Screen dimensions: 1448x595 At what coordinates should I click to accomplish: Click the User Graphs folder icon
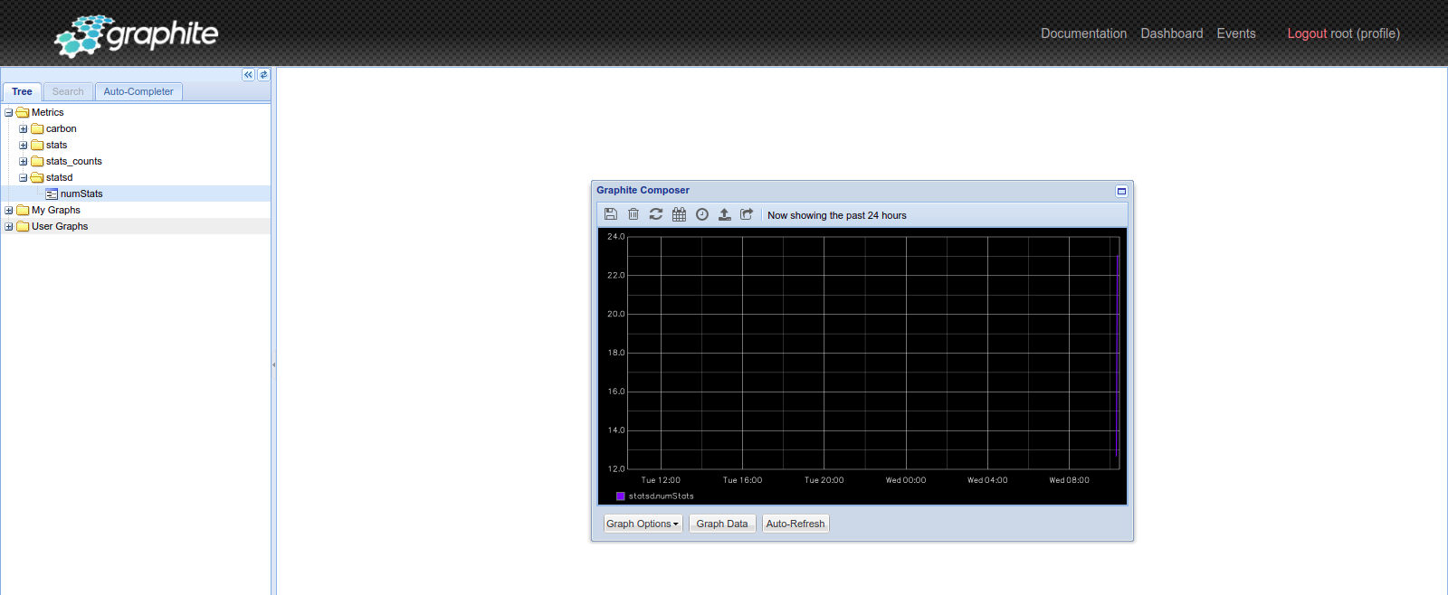click(23, 226)
